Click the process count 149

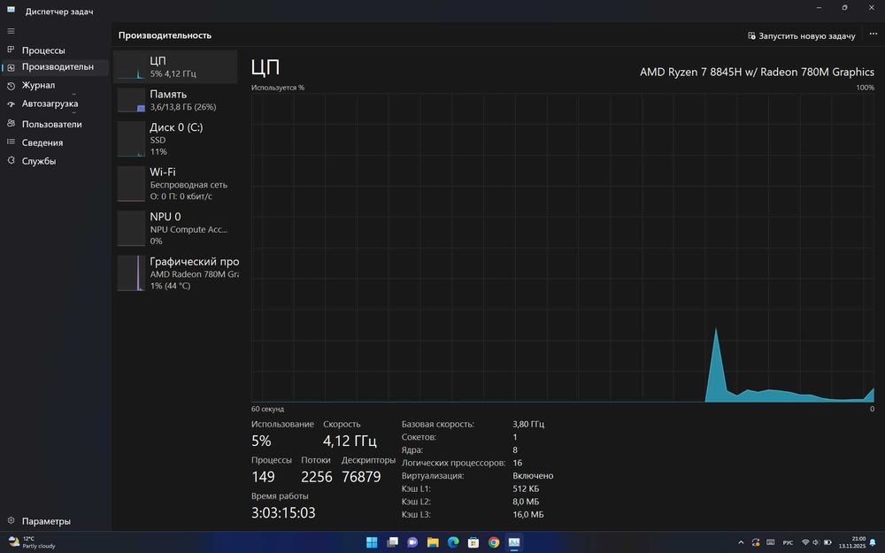click(263, 477)
